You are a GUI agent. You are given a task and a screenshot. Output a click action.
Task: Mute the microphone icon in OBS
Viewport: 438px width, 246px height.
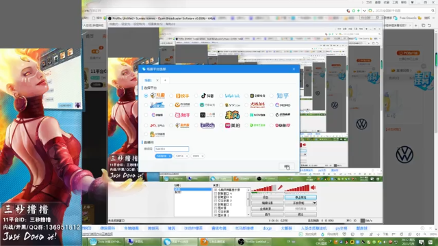pyautogui.click(x=280, y=187)
